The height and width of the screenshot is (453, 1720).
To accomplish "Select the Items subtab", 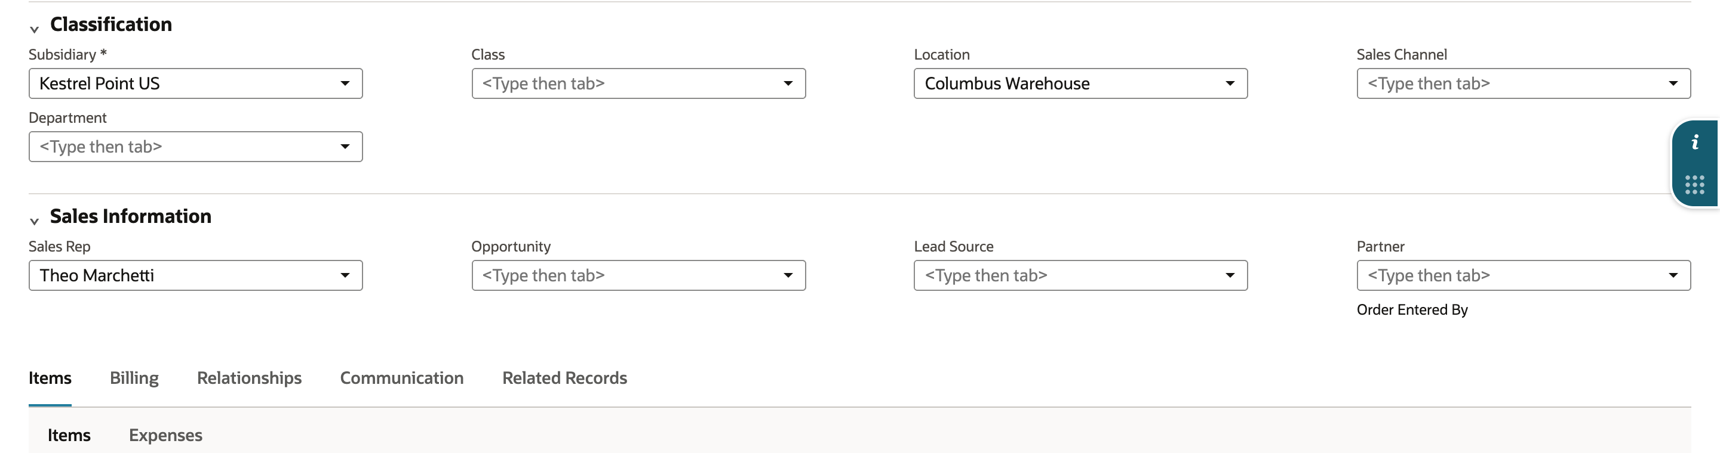I will [69, 435].
